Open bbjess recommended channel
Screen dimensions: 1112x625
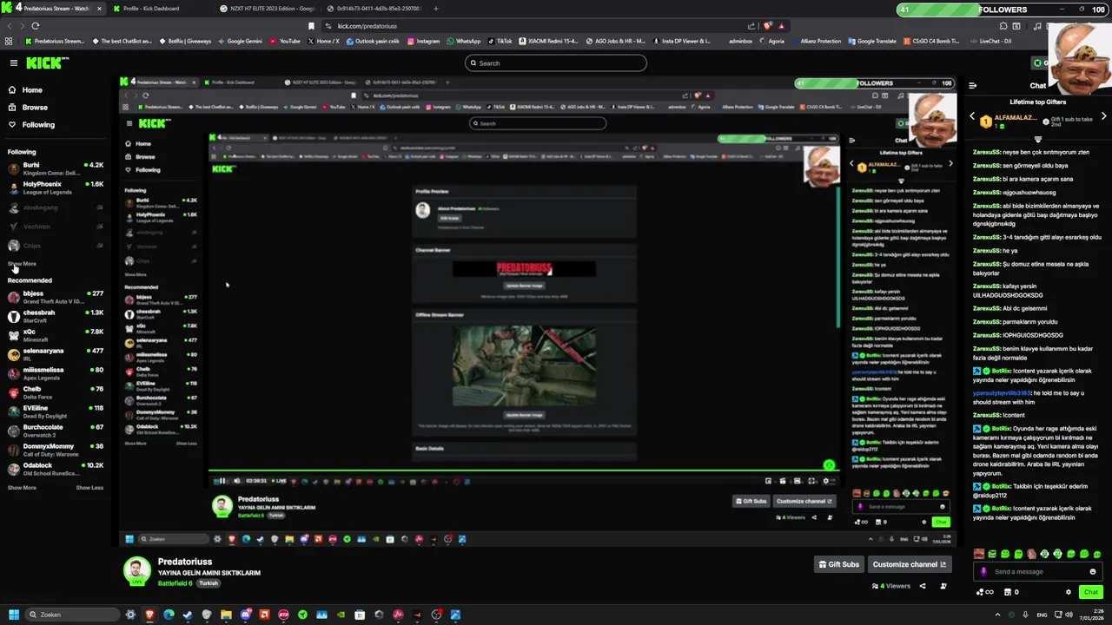[56, 297]
